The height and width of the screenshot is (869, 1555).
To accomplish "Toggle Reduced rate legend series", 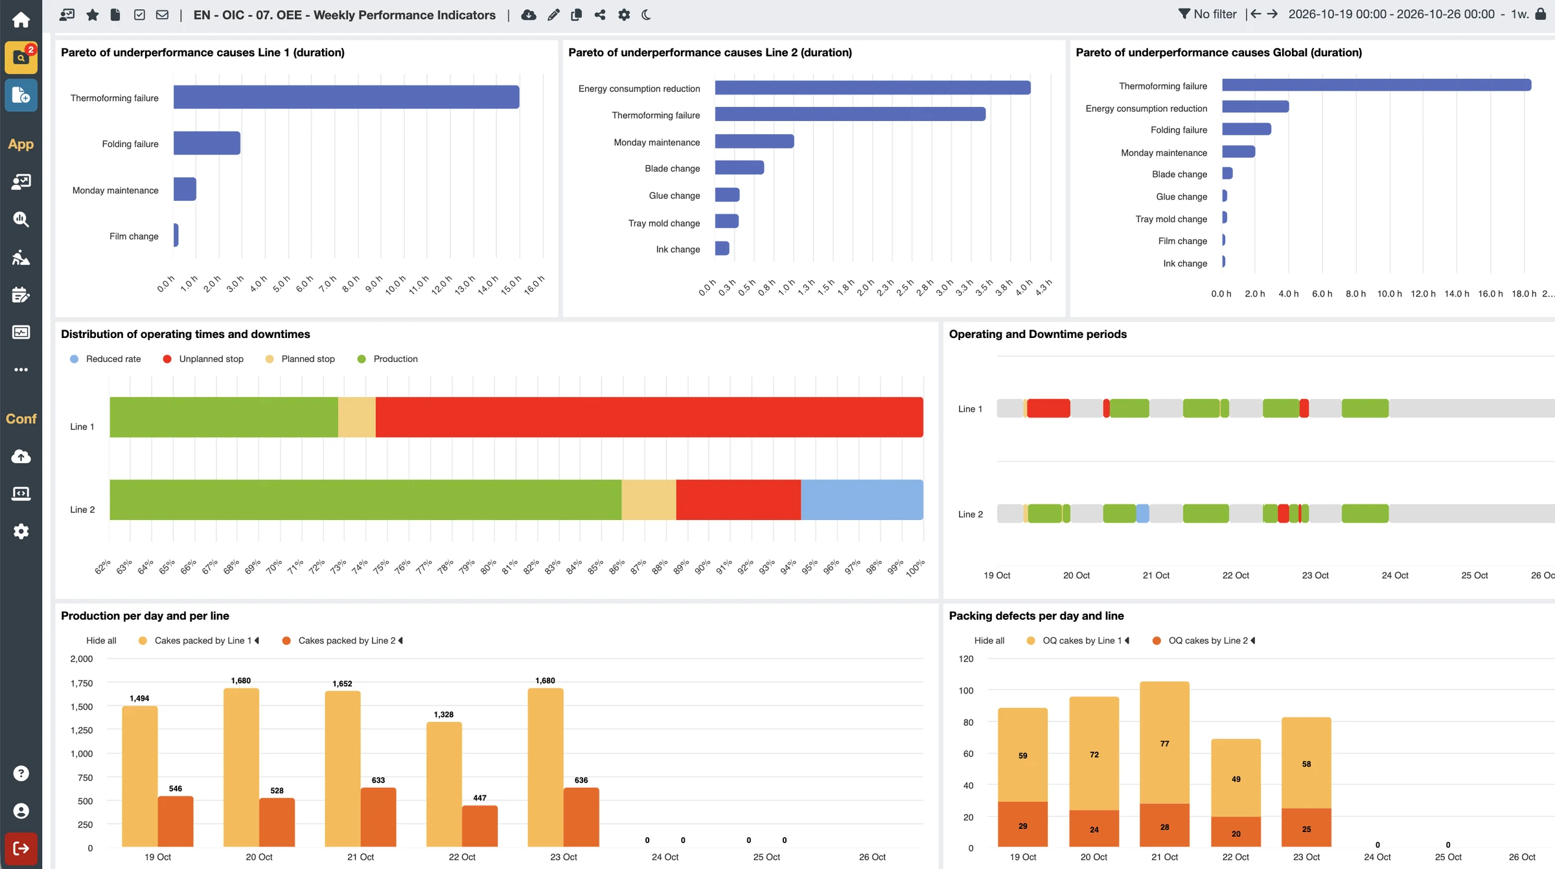I will tap(105, 359).
